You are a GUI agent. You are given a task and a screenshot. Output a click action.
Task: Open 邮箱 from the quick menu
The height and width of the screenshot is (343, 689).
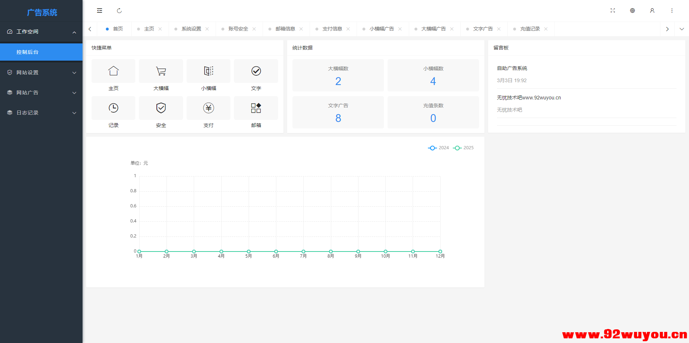click(256, 108)
